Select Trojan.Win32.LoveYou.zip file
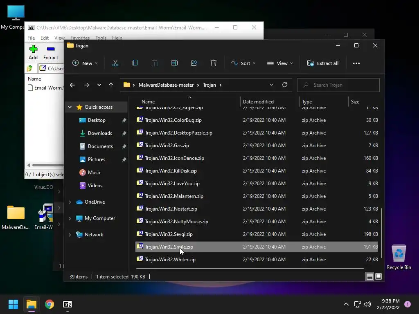This screenshot has width=419, height=314. pos(257,184)
